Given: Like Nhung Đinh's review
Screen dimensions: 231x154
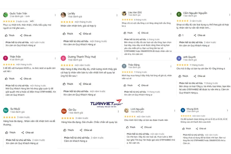Looking at the screenshot, I should [x=186, y=129].
